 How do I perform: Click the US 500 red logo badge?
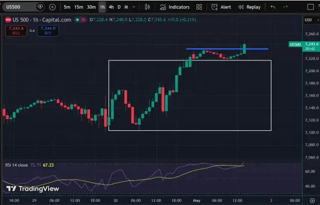tap(8, 20)
